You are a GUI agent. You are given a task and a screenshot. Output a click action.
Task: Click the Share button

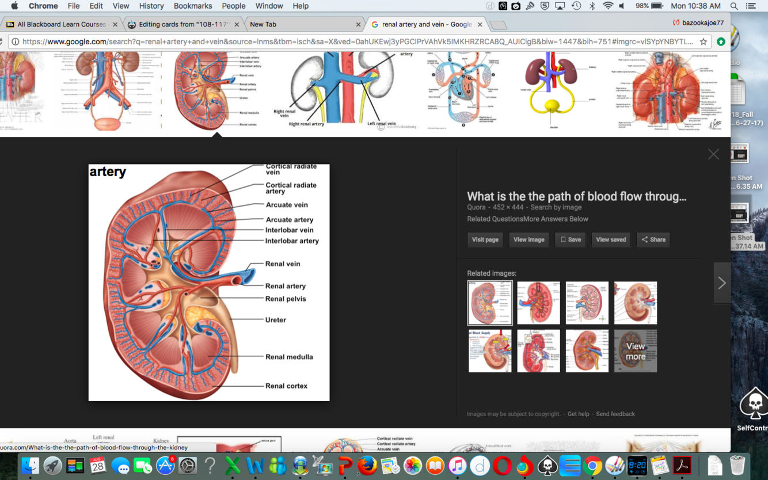653,239
